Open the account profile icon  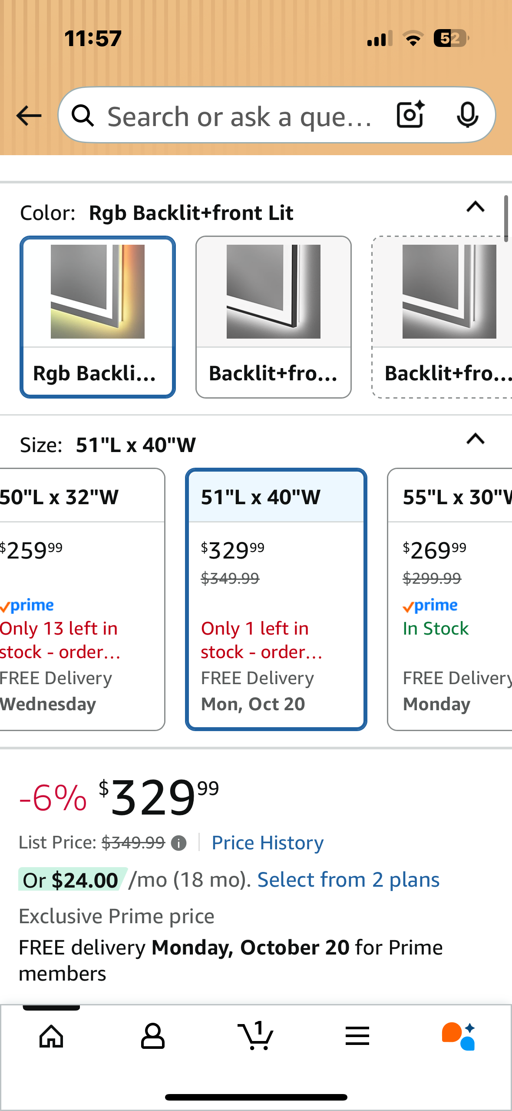tap(153, 1036)
